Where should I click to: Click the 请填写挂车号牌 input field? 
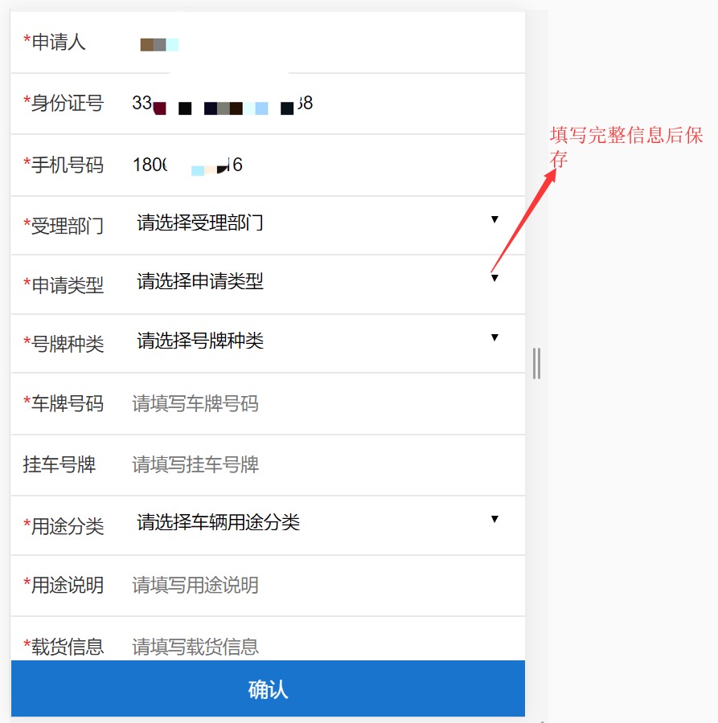pyautogui.click(x=323, y=465)
